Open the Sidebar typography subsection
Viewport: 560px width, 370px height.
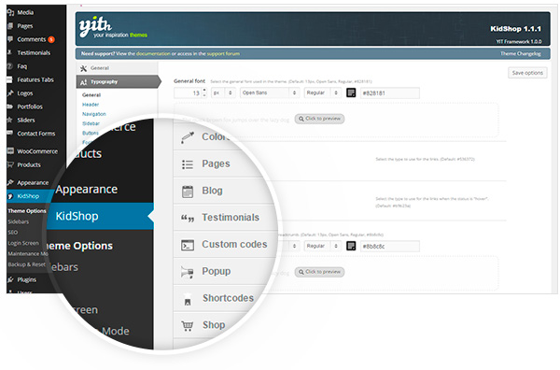coord(91,123)
